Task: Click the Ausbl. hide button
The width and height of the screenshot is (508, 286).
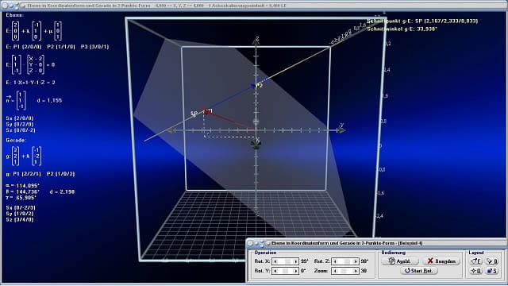Action: [400, 261]
